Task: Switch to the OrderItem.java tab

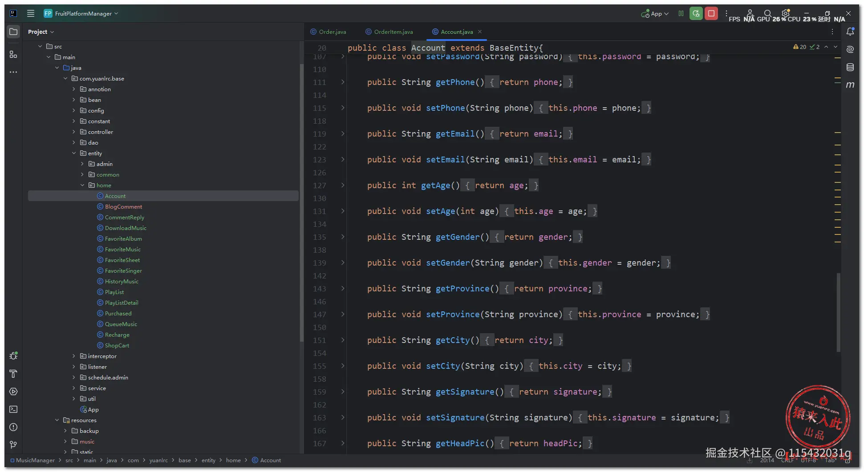Action: click(x=389, y=32)
